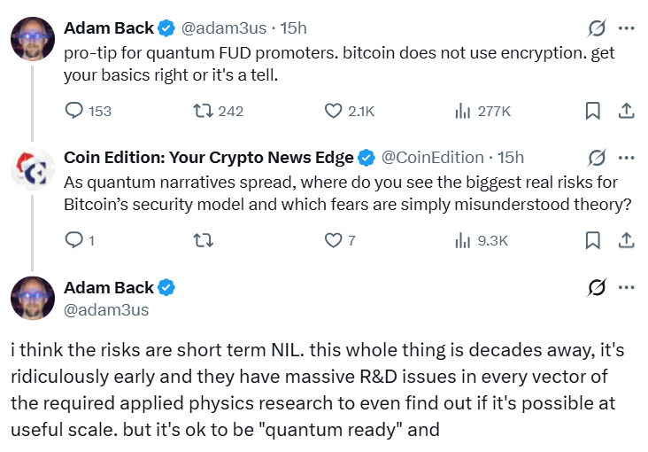The height and width of the screenshot is (452, 648).
Task: Bookmark Adam Back's first tweet
Action: 593,111
